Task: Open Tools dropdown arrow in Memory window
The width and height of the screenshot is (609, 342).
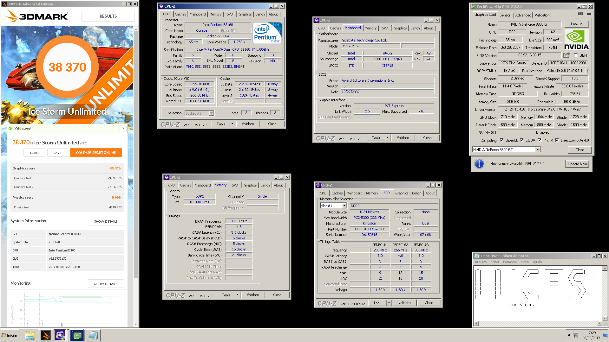Action: pyautogui.click(x=237, y=295)
